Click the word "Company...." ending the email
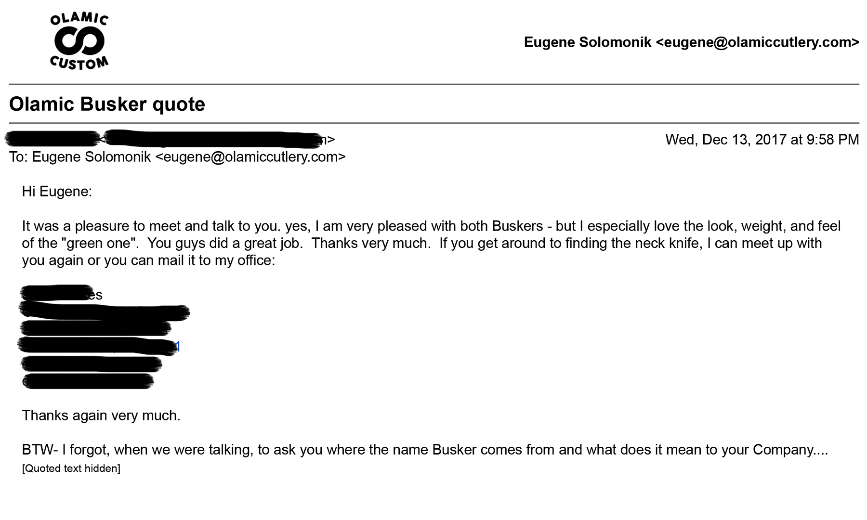The width and height of the screenshot is (867, 520). [x=790, y=450]
